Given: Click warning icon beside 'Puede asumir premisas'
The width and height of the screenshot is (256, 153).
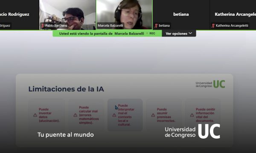Looking at the screenshot, I should [x=153, y=115].
